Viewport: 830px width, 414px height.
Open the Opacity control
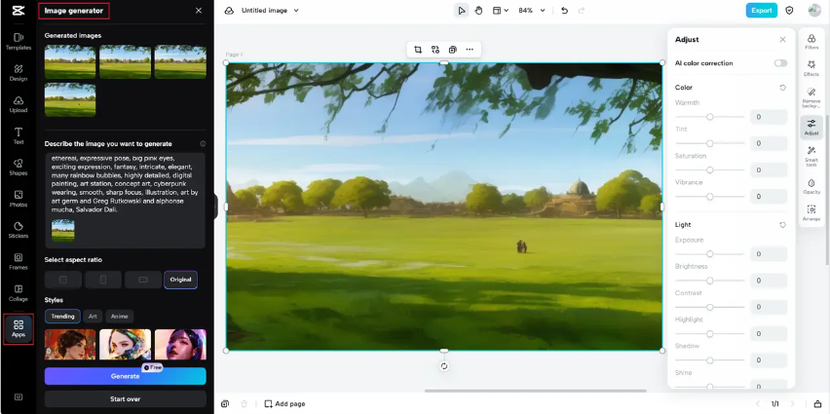click(811, 186)
